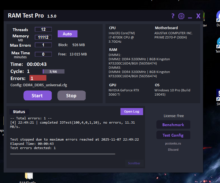Launch the Benchmark tool
Image resolution: width=220 pixels, height=183 pixels.
(x=173, y=125)
